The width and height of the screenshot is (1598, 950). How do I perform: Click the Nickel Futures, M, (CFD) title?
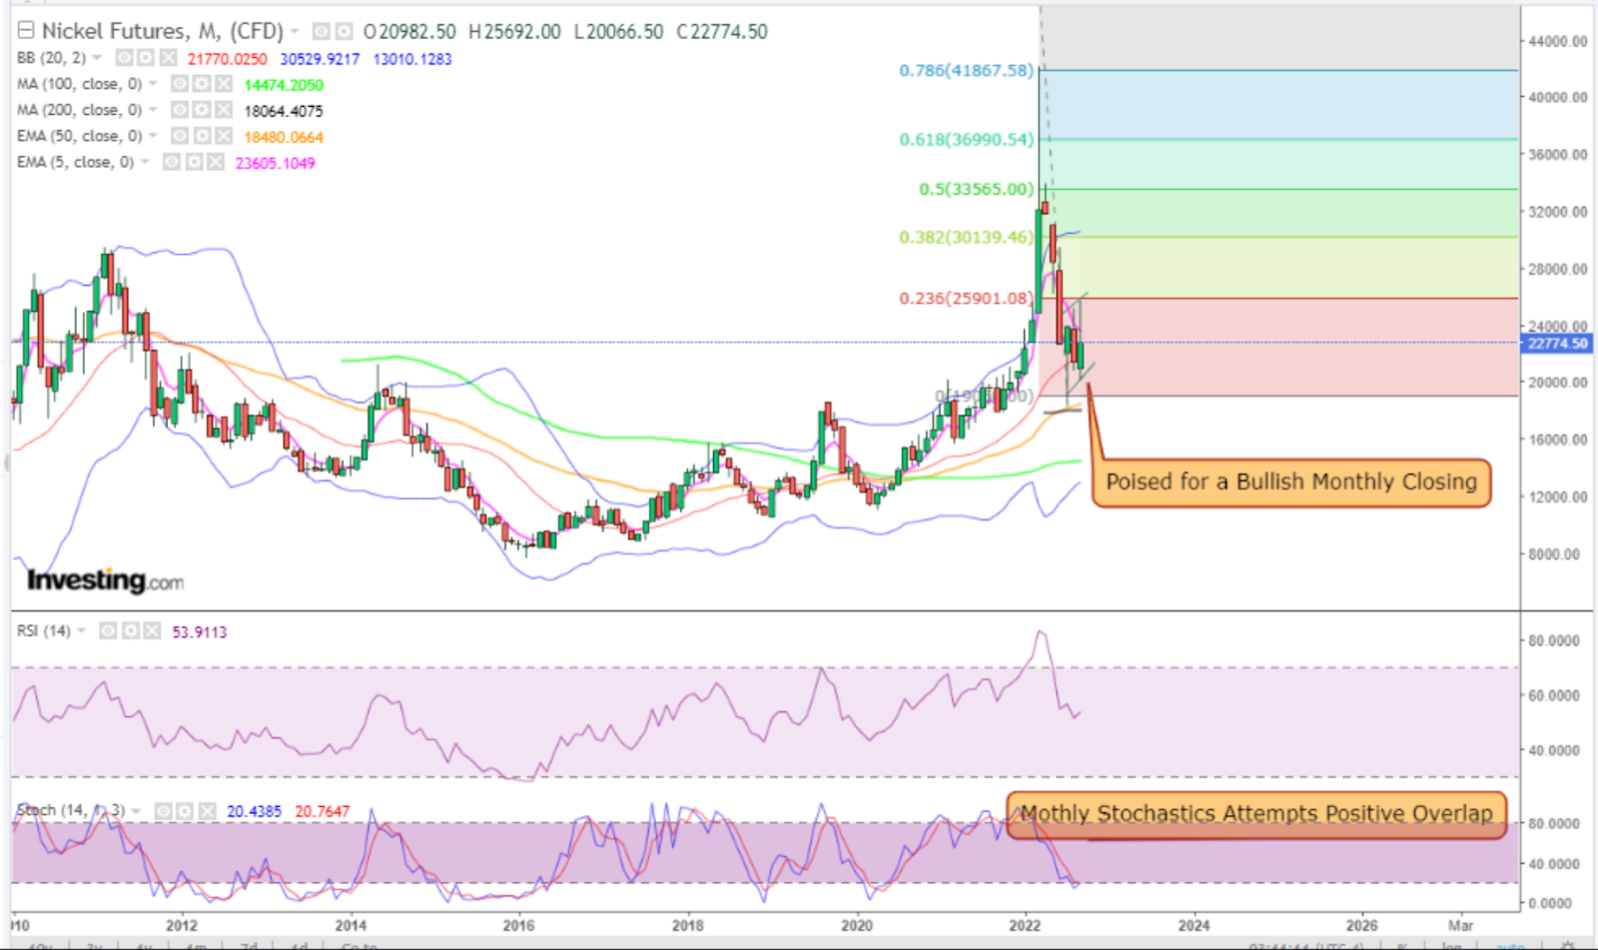pyautogui.click(x=163, y=31)
